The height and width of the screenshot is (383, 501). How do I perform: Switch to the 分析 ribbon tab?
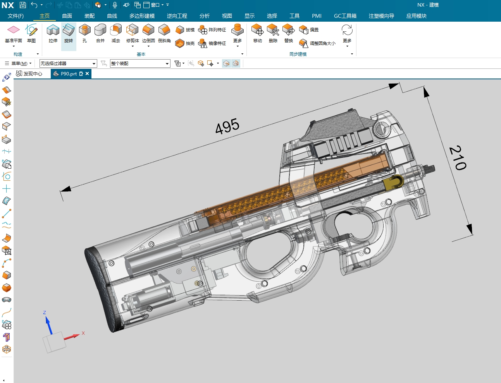pyautogui.click(x=205, y=16)
